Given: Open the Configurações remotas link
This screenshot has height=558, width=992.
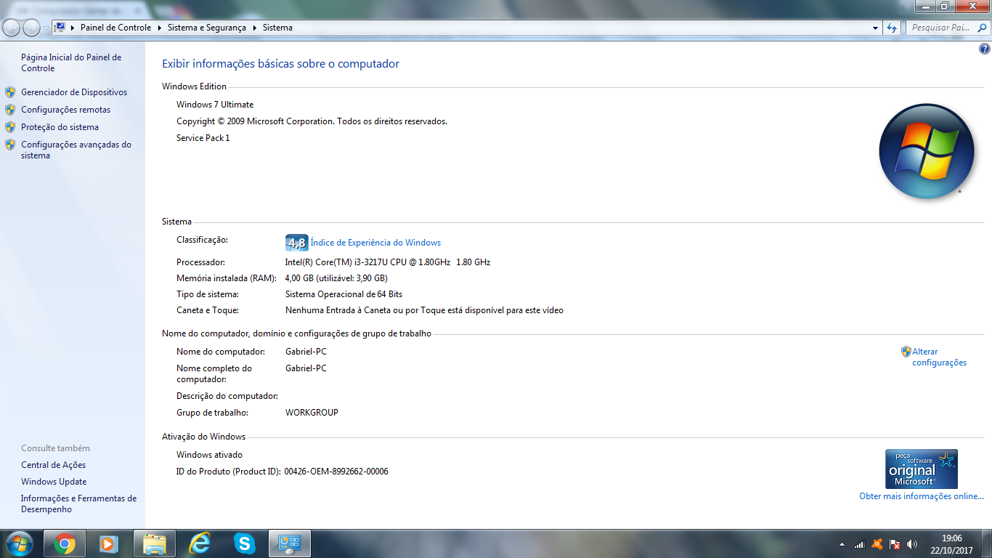Looking at the screenshot, I should coord(66,110).
